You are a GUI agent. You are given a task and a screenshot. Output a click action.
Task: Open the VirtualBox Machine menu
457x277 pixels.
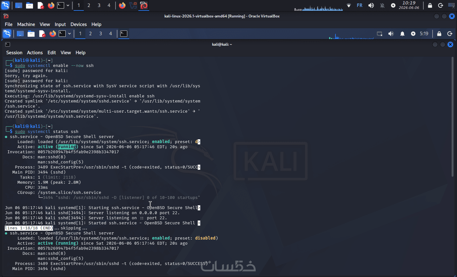[x=26, y=24]
